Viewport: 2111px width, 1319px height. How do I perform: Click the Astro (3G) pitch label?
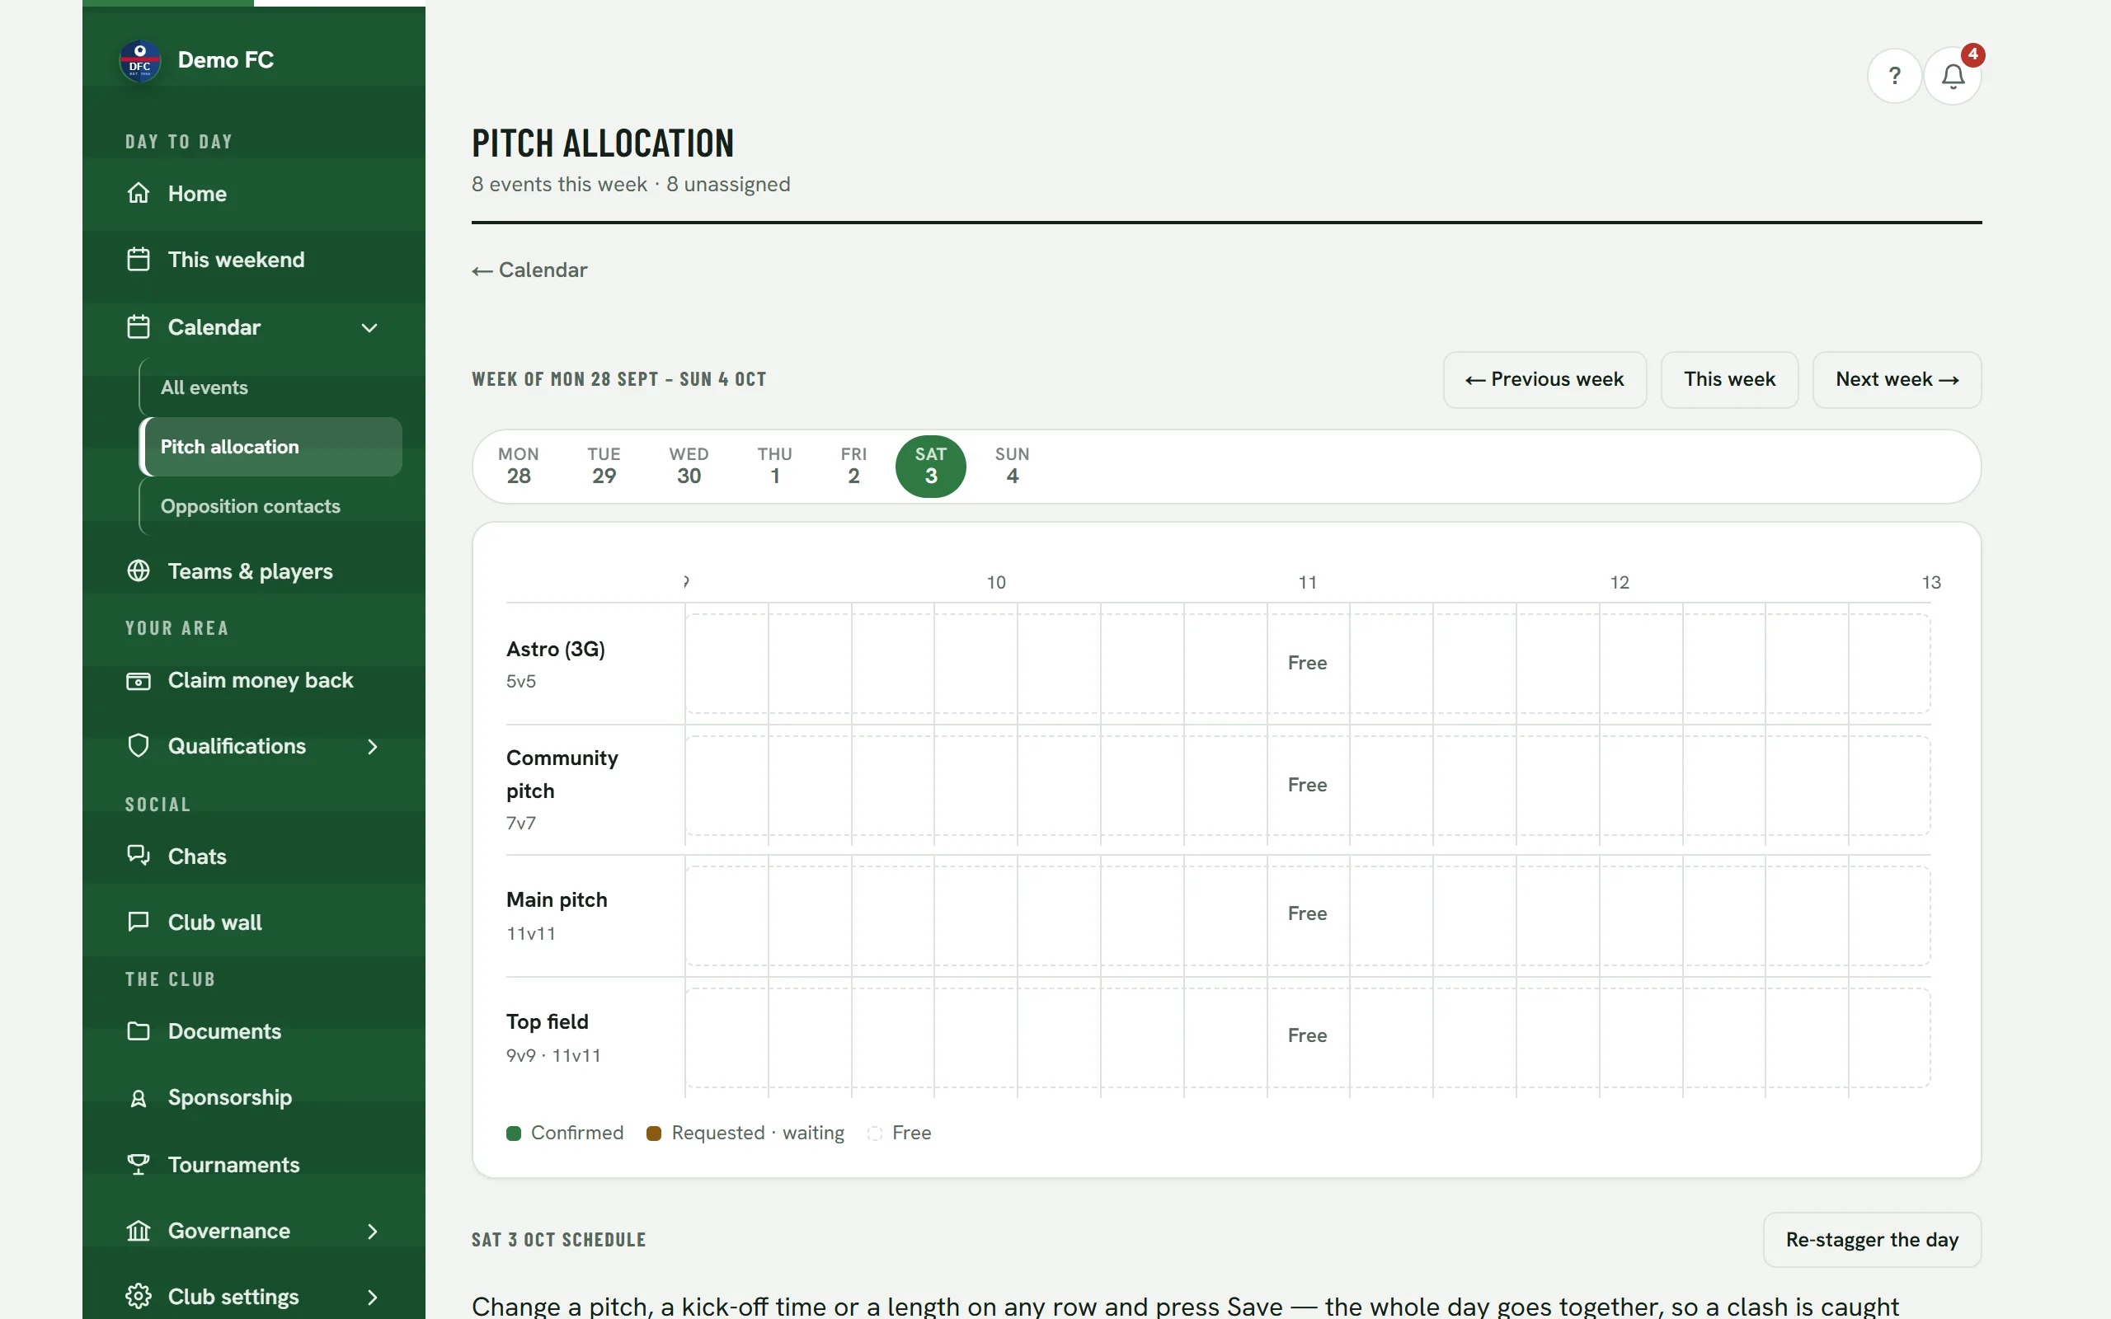pos(556,649)
